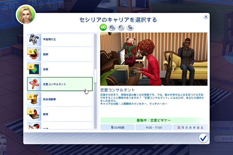Image resolution: width=233 pixels, height=155 pixels.
Task: Click the actor career icon
Action: point(34,69)
